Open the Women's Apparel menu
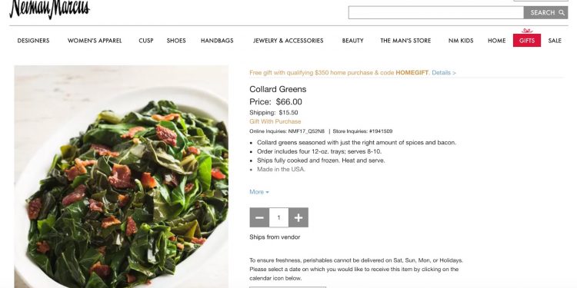This screenshot has width=577, height=288. click(x=95, y=41)
